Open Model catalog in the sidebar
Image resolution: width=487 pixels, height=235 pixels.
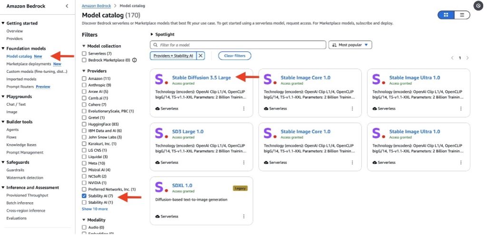tap(19, 56)
